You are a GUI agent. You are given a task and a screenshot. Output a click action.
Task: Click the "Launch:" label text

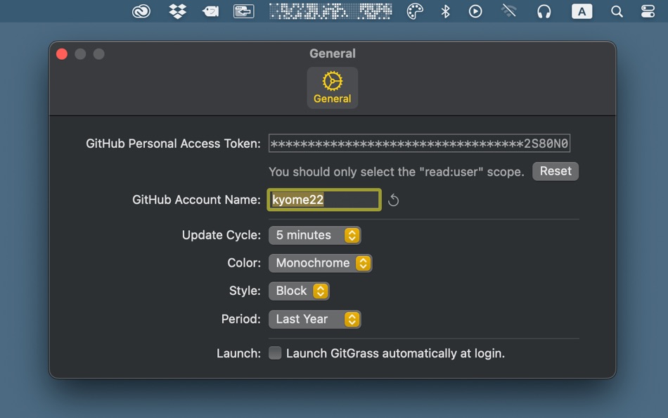[x=238, y=353]
